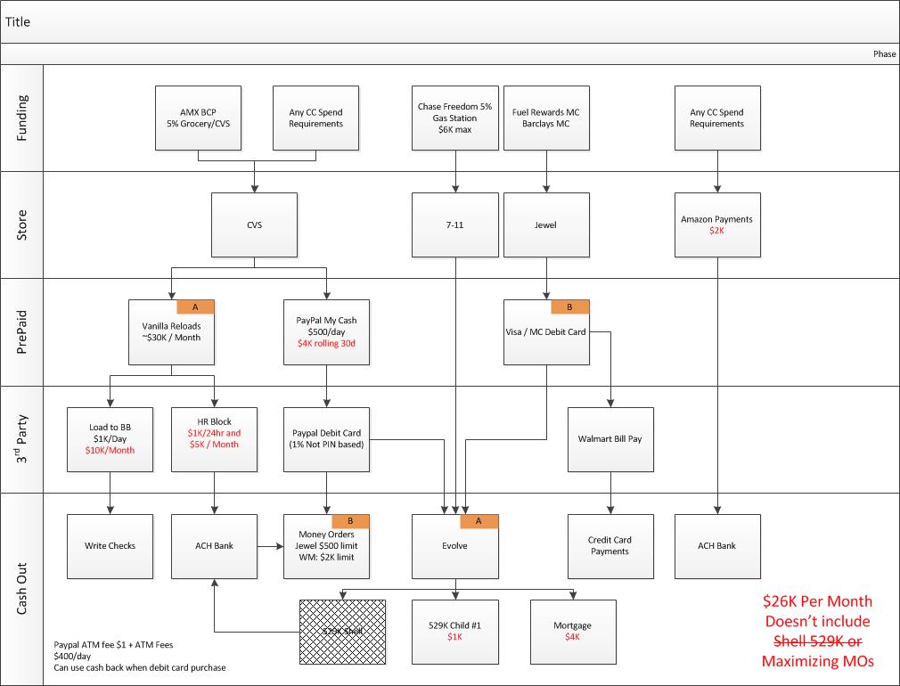Select the Paypal Debit Card box

click(x=327, y=440)
